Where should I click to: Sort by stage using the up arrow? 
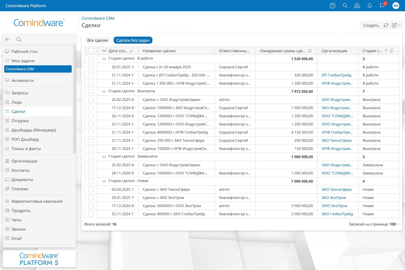click(x=386, y=51)
